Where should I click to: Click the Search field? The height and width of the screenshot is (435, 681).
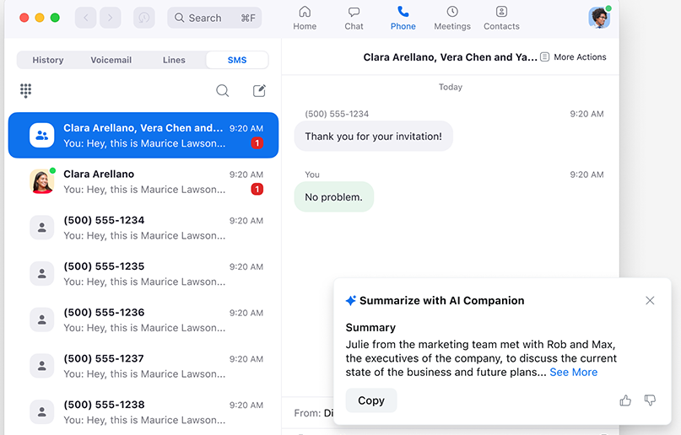pos(214,18)
